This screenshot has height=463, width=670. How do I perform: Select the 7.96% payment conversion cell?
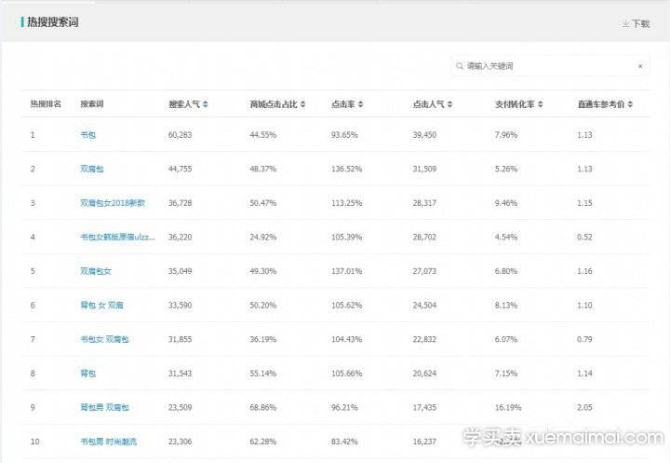(506, 135)
